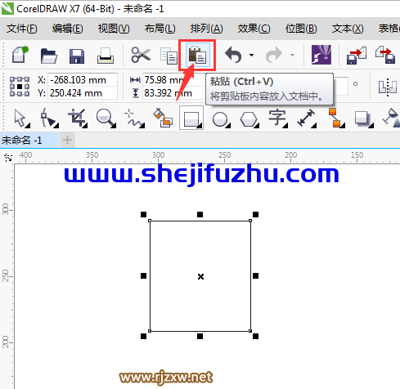400x389 pixels.
Task: Select the Text tool
Action: tap(278, 118)
